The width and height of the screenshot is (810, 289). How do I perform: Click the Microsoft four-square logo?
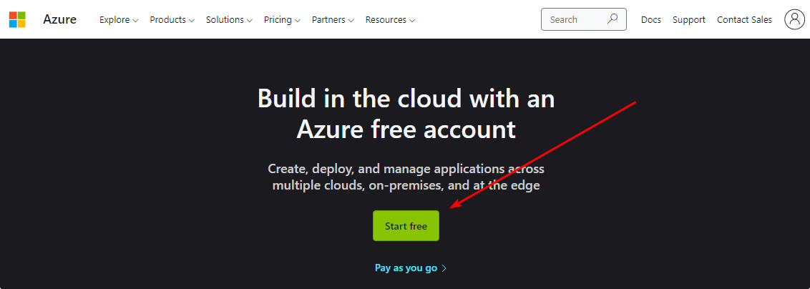coord(17,19)
